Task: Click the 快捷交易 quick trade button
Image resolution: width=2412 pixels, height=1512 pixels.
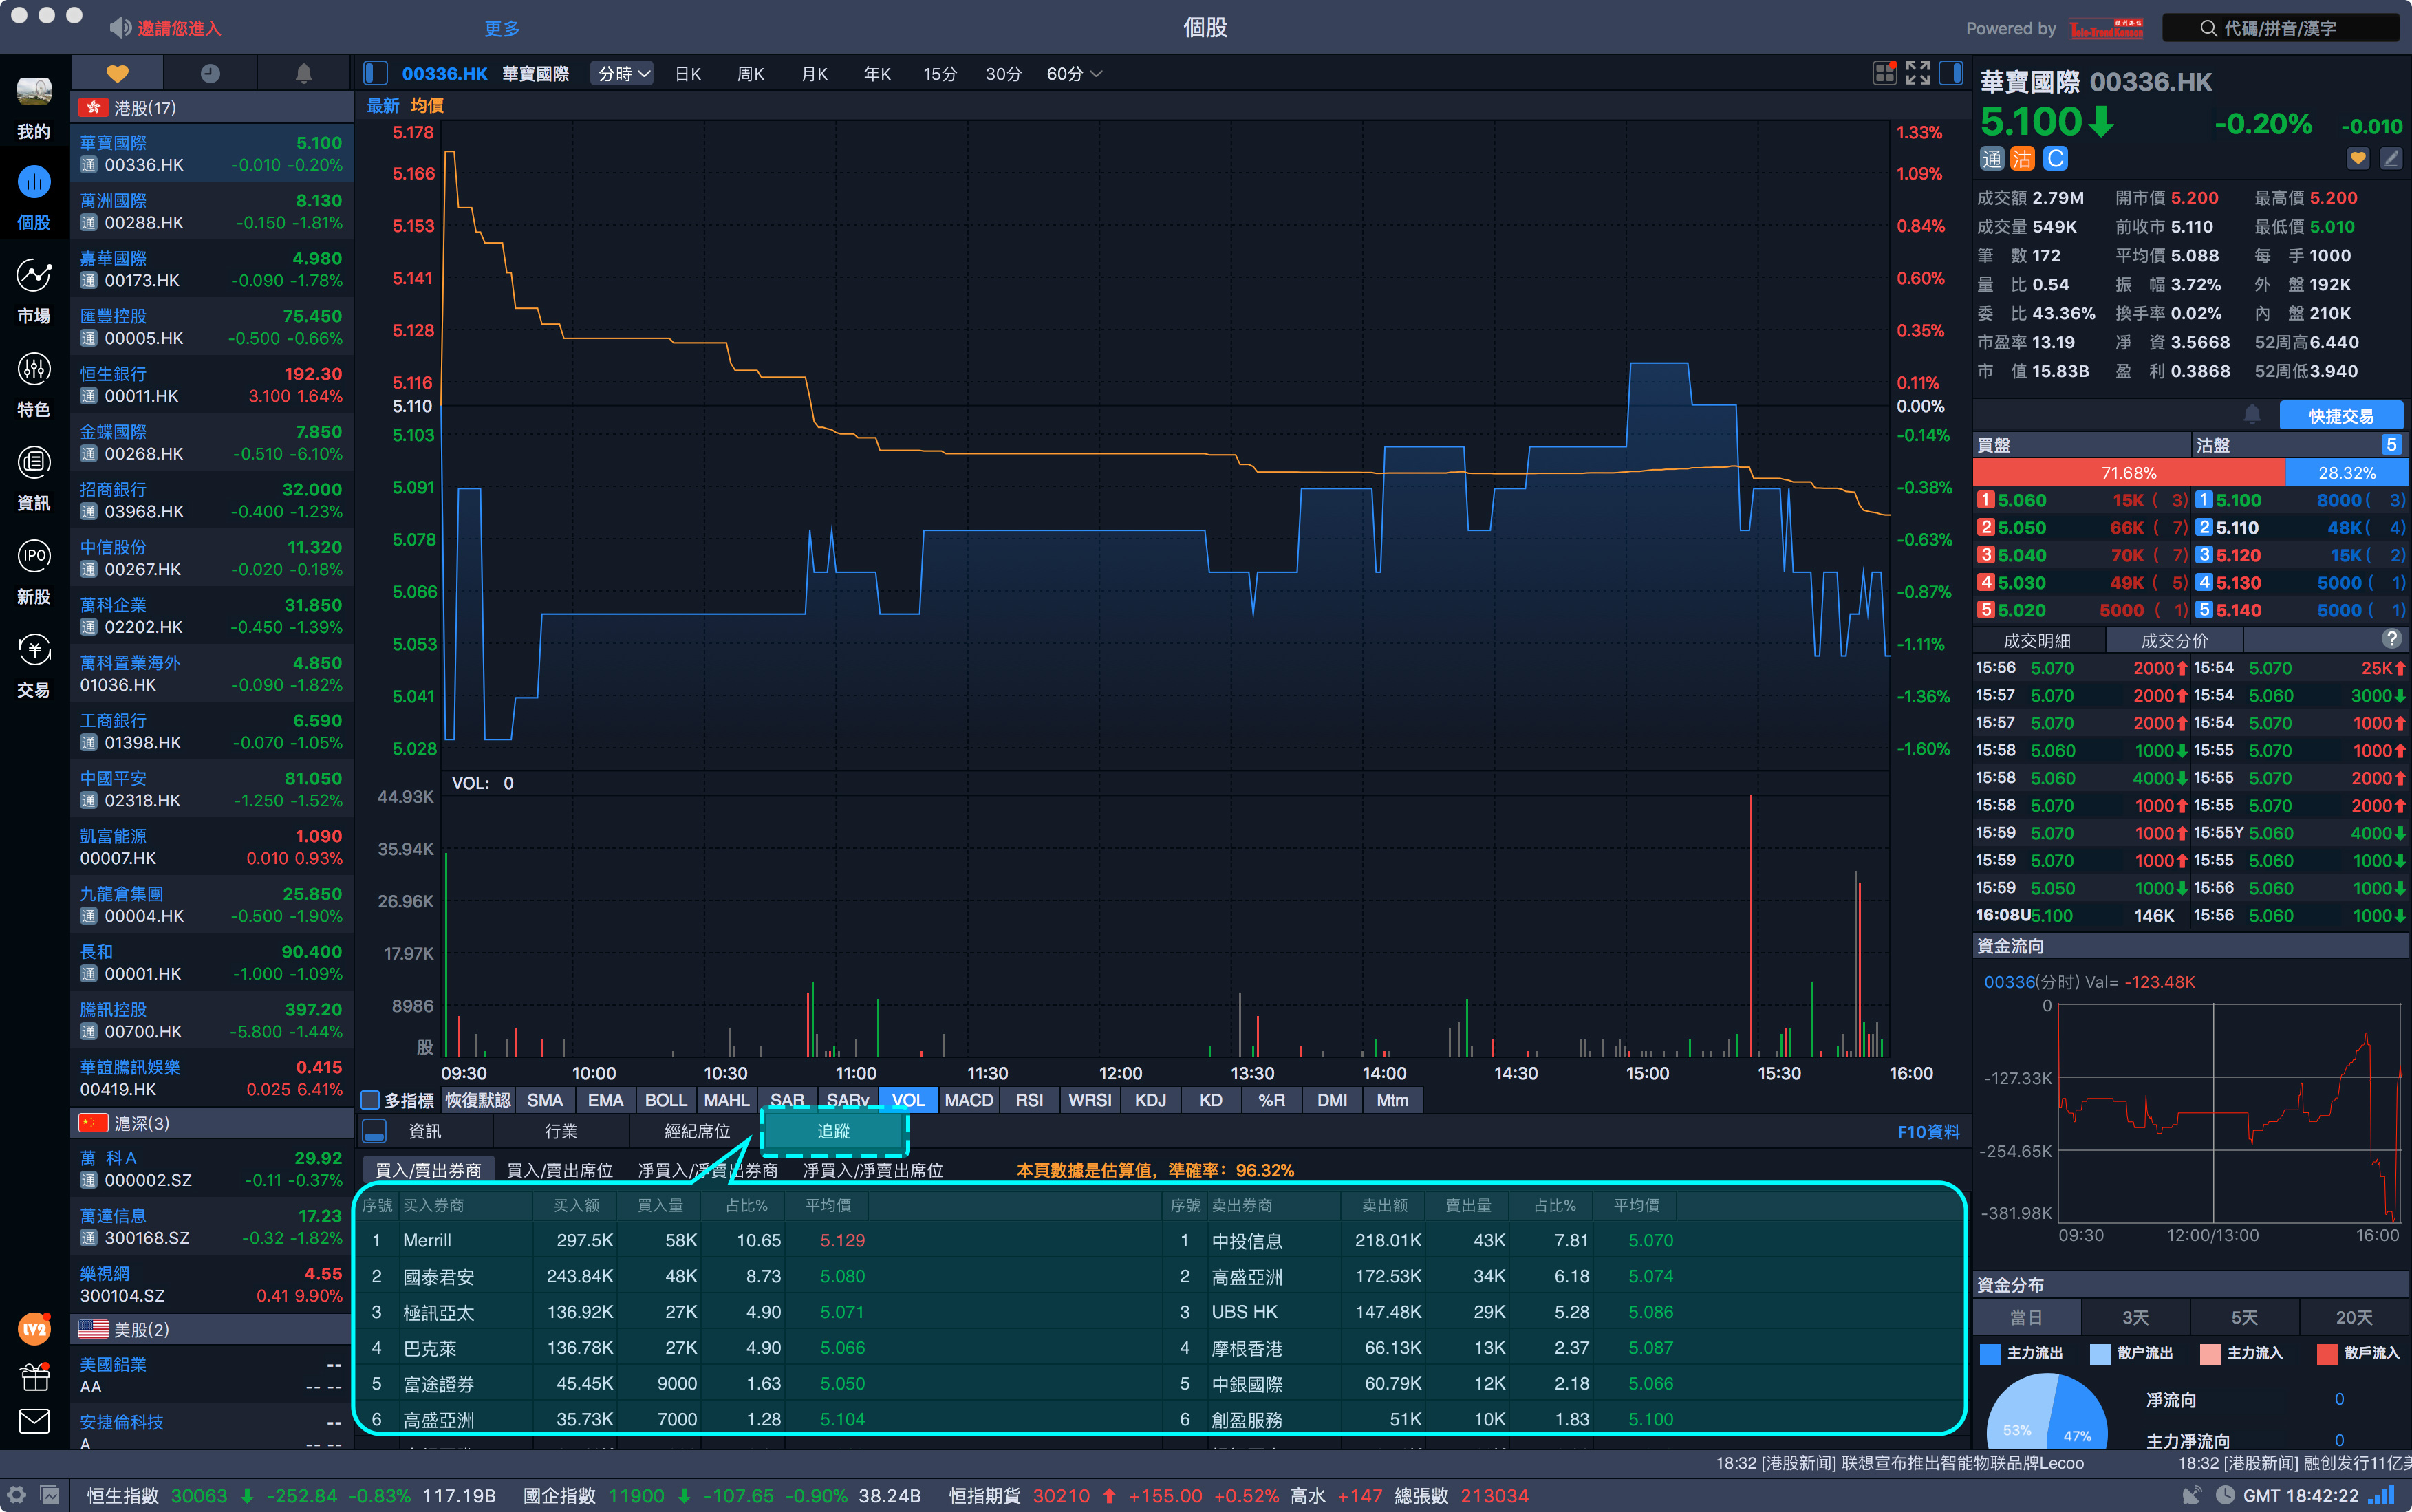Action: coord(2340,415)
